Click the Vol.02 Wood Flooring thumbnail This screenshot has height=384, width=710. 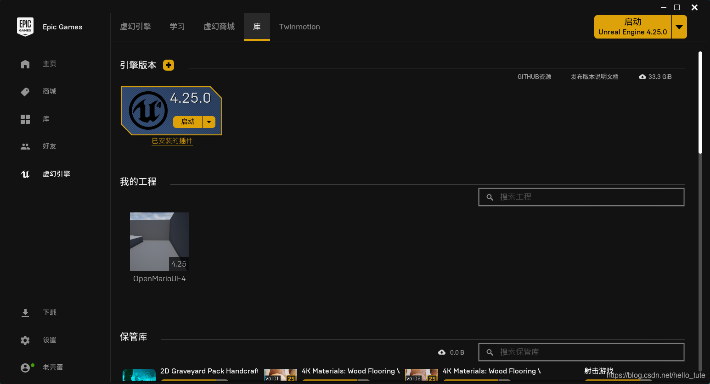pyautogui.click(x=422, y=375)
